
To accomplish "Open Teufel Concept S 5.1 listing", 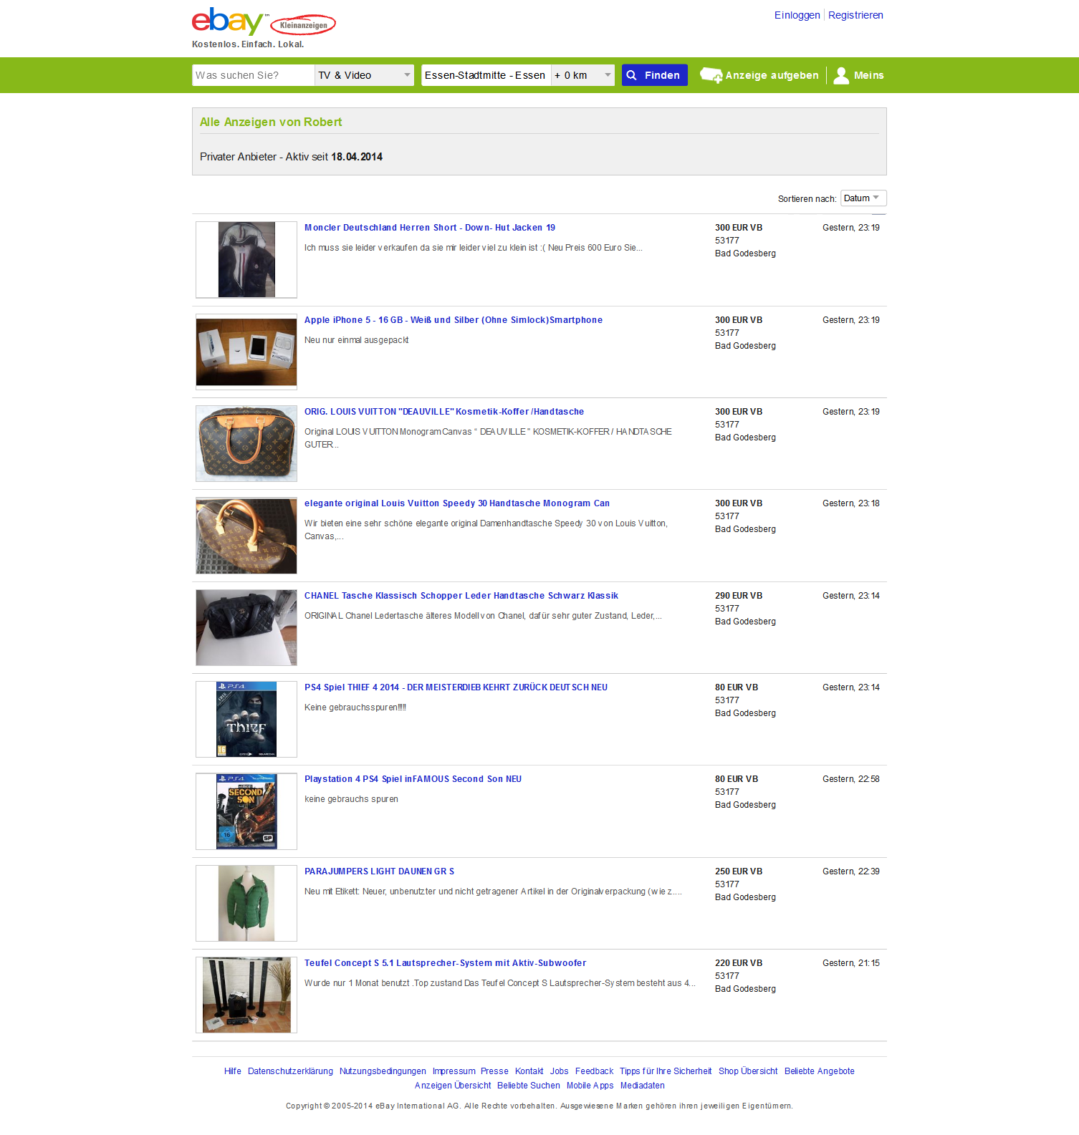I will 446,963.
